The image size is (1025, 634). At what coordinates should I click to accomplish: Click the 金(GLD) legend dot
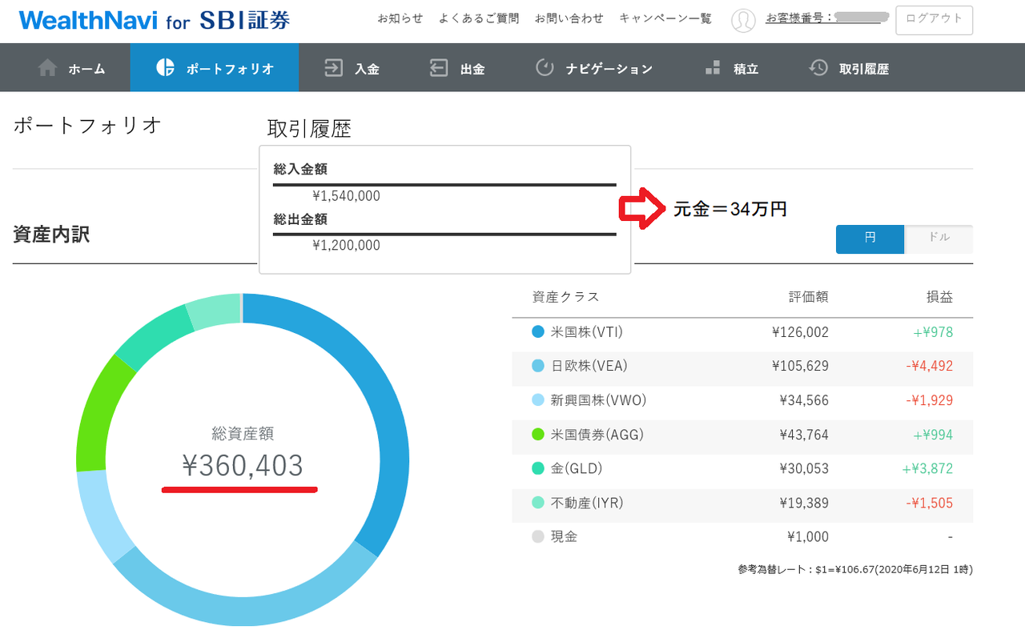[538, 468]
